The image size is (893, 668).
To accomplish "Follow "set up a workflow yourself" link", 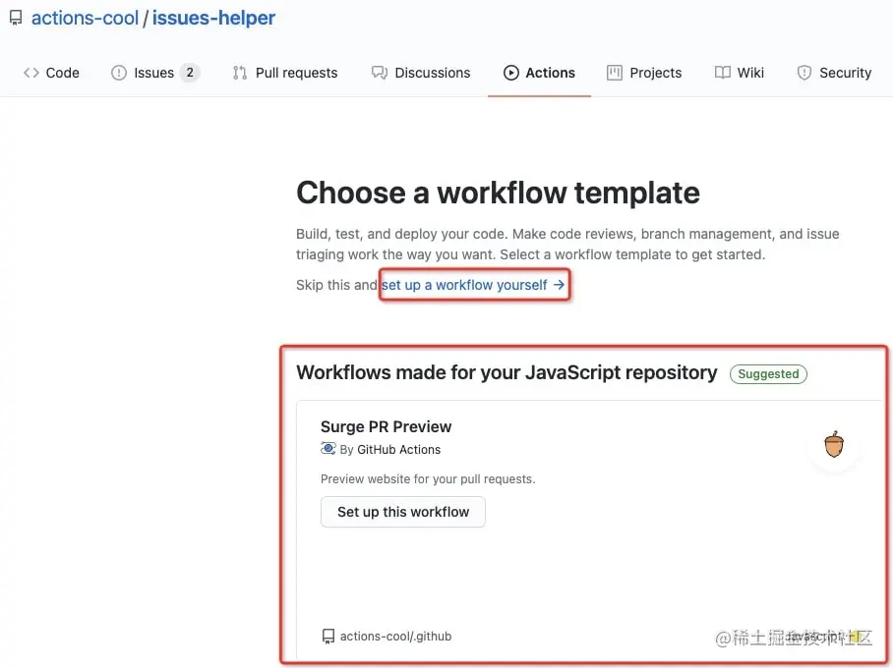I will click(x=473, y=285).
